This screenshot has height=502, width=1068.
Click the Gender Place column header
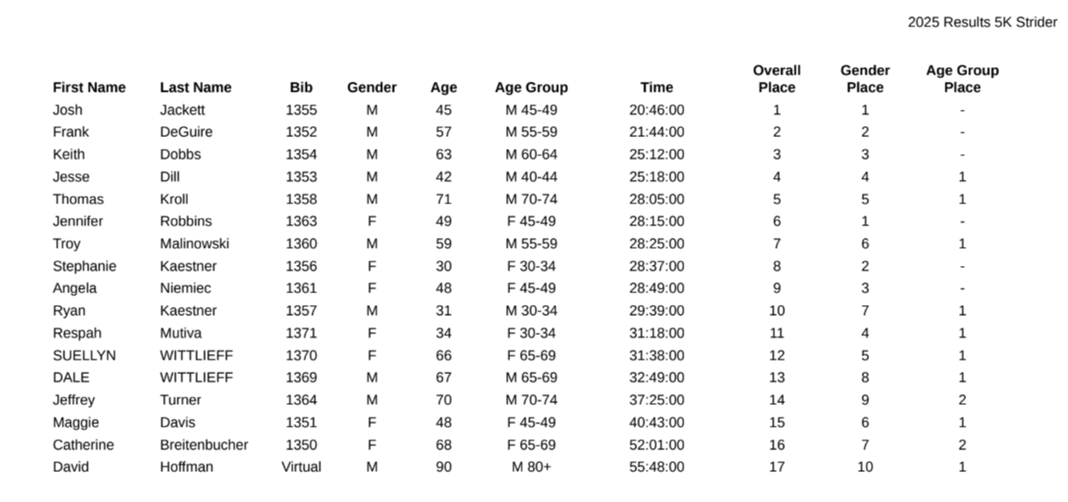coord(865,79)
